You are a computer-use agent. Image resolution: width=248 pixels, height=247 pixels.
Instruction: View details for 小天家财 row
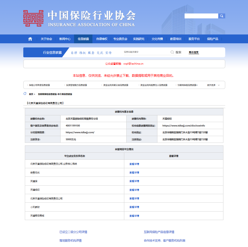134,207
